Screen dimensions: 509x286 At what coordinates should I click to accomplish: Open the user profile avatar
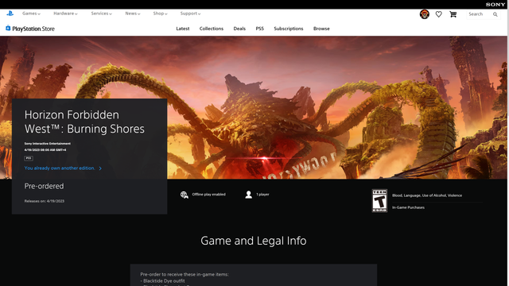pyautogui.click(x=424, y=14)
